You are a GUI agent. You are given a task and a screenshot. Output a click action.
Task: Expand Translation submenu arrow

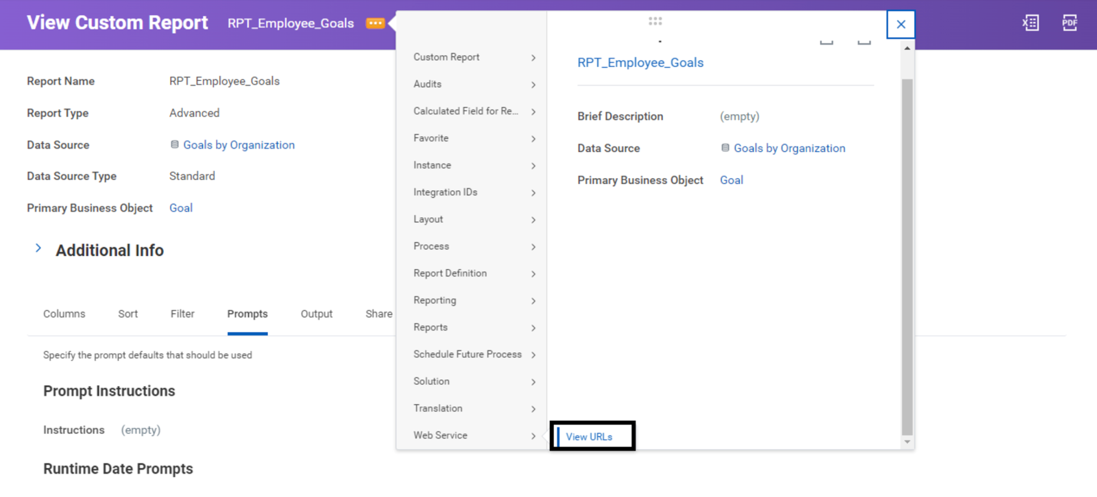click(533, 409)
